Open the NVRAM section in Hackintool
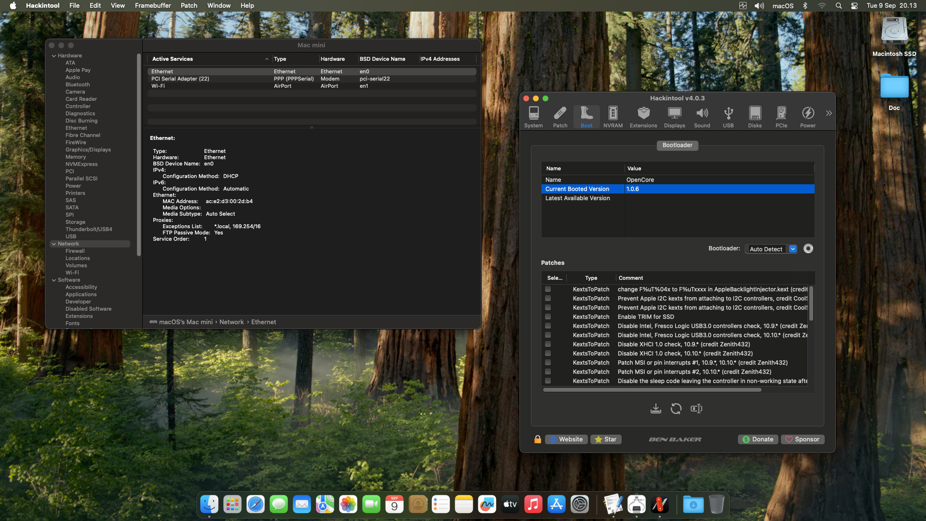The image size is (926, 521). pyautogui.click(x=613, y=117)
